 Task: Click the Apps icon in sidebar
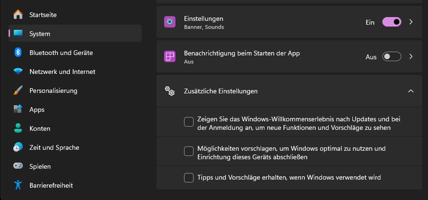[x=18, y=109]
